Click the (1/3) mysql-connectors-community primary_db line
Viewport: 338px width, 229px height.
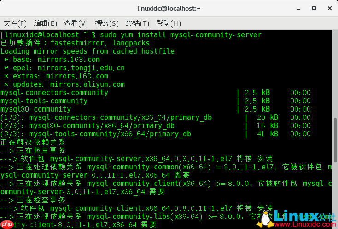[x=156, y=117]
